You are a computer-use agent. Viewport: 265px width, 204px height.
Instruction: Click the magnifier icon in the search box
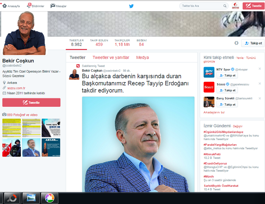[x=225, y=6]
